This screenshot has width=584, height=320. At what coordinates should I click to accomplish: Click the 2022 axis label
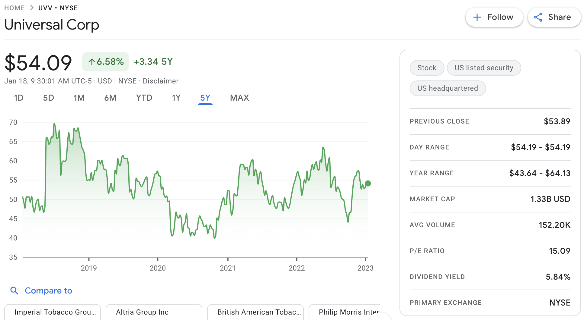(x=297, y=268)
